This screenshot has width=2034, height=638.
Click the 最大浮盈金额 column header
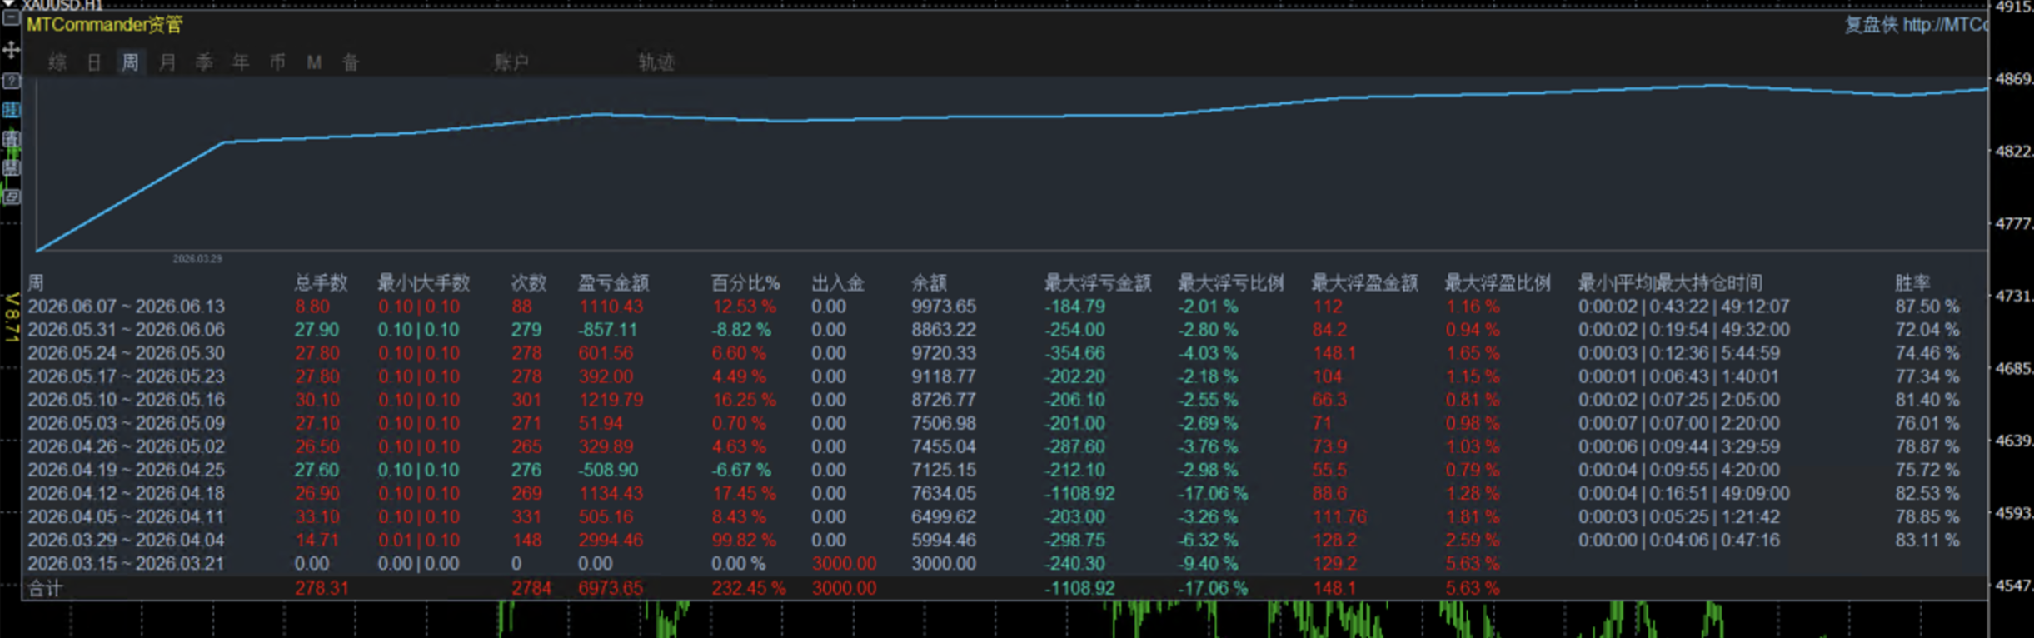(1364, 283)
